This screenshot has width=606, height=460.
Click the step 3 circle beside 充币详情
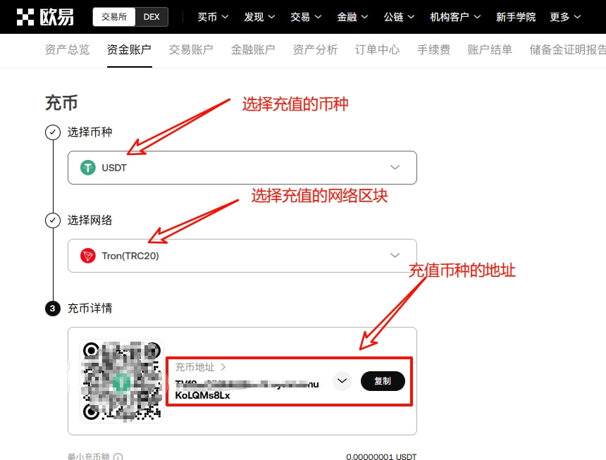(54, 309)
